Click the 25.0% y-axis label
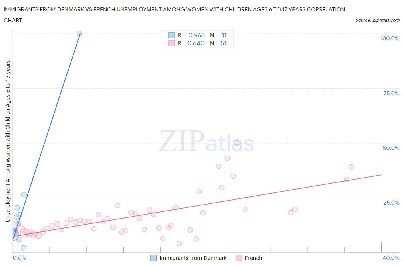Screen dimensions: 403x266 pyautogui.click(x=391, y=203)
